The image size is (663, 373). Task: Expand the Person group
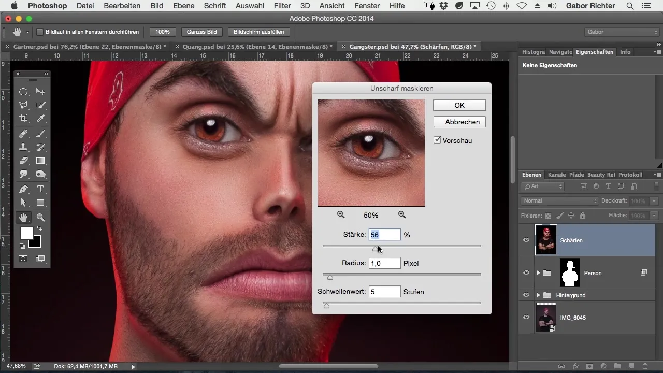coord(539,273)
